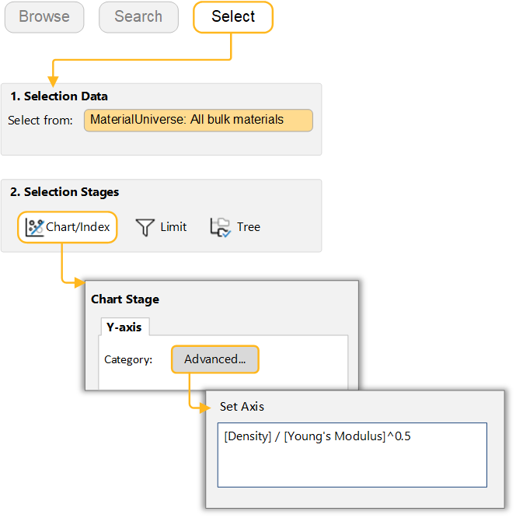The width and height of the screenshot is (516, 518).
Task: Click the 'Limit' stage text label
Action: pos(173,227)
